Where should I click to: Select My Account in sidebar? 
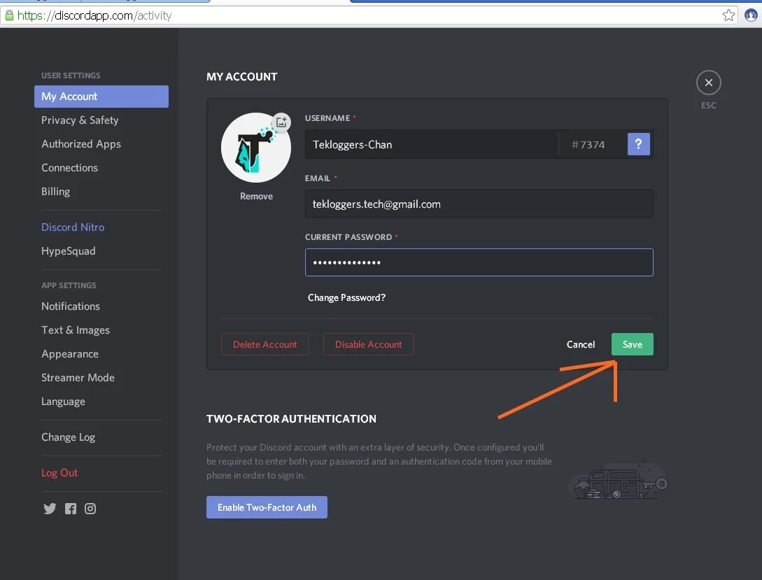(101, 96)
